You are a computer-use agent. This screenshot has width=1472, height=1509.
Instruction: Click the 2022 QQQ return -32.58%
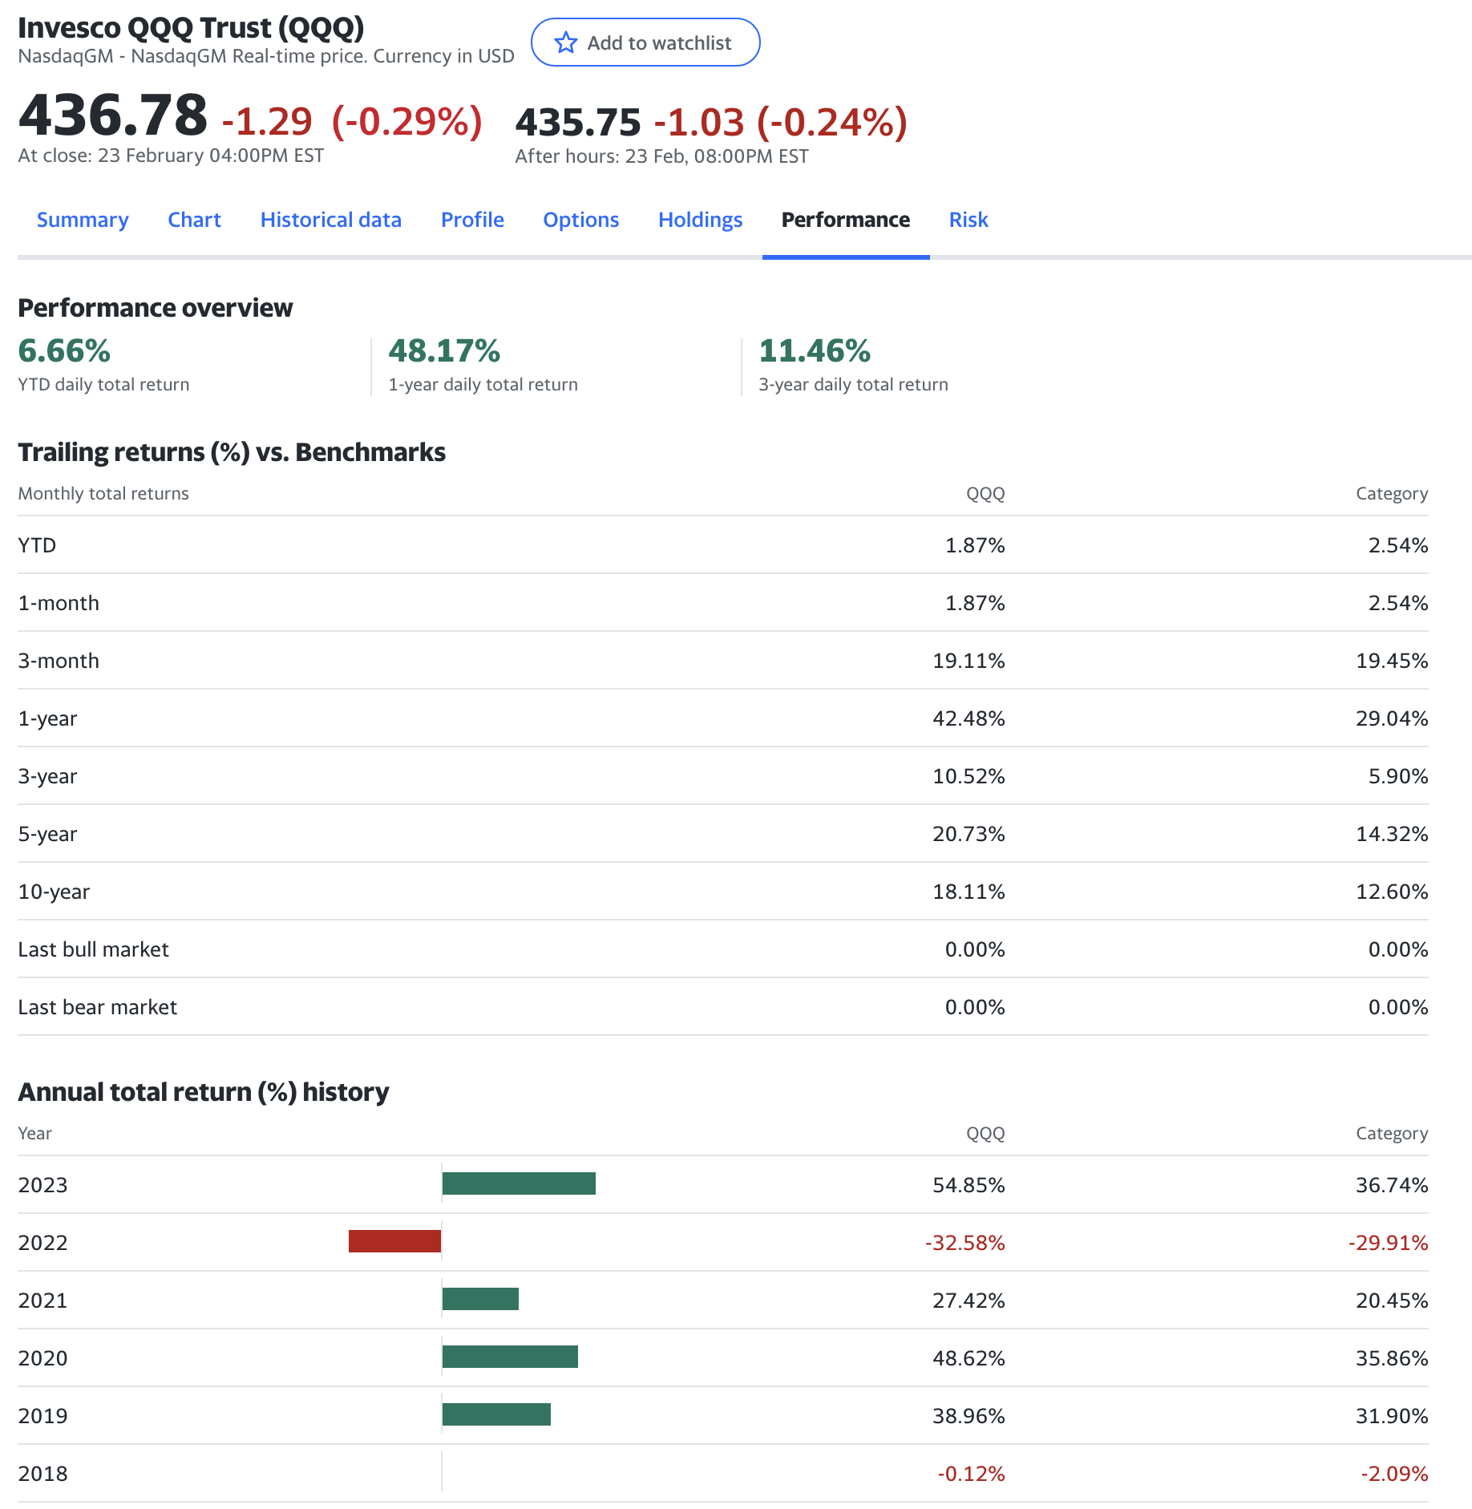tap(965, 1243)
